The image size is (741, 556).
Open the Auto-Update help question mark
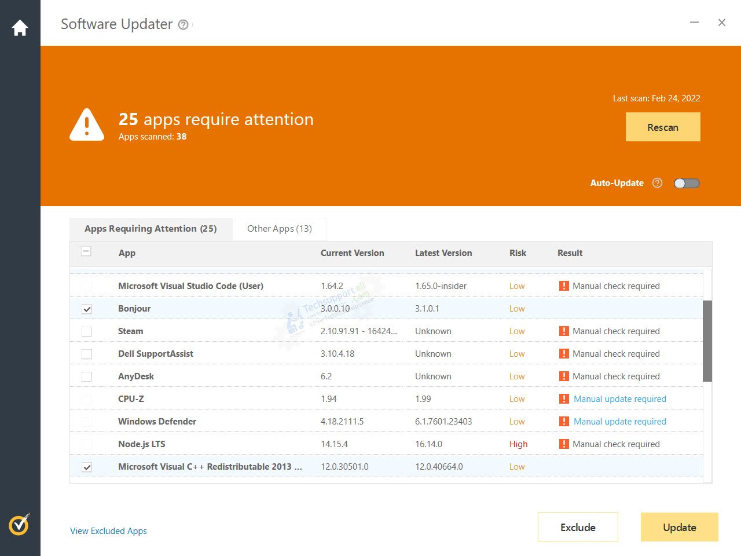(x=657, y=183)
